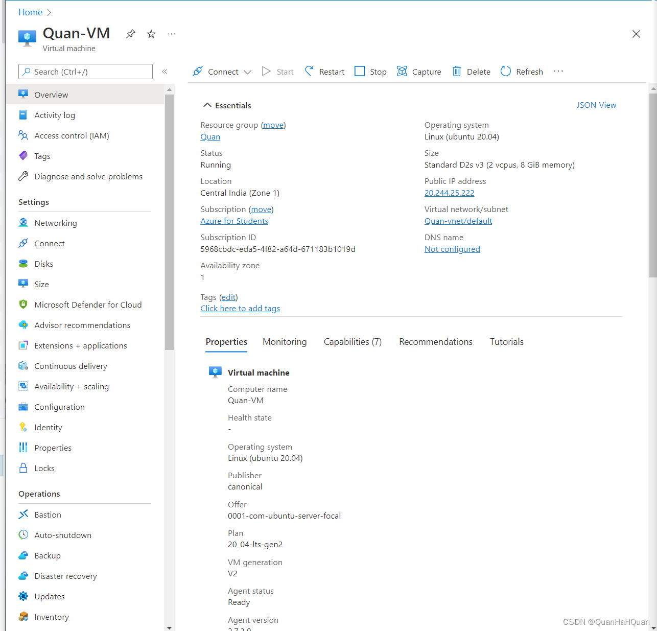
Task: Click the Connect plug icon in toolbar
Action: [198, 71]
